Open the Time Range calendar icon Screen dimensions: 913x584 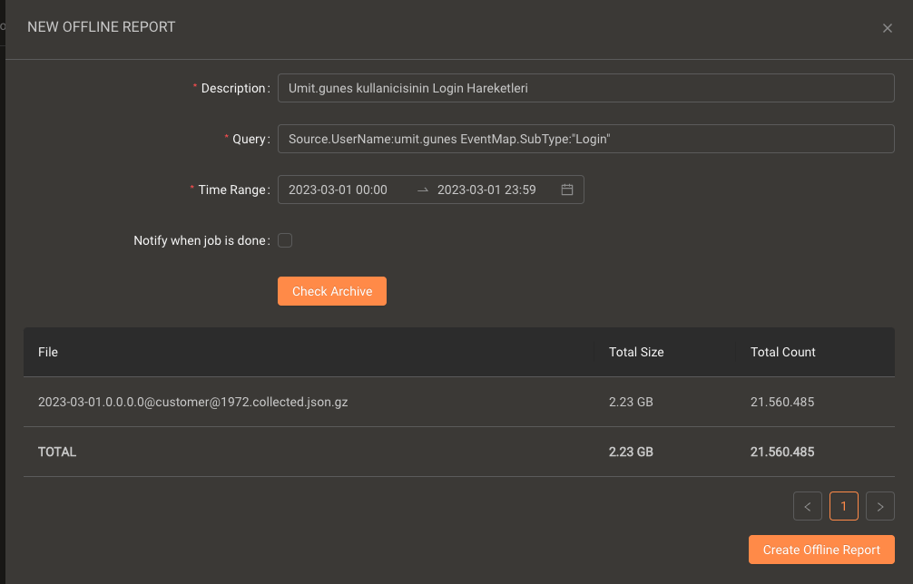(566, 190)
